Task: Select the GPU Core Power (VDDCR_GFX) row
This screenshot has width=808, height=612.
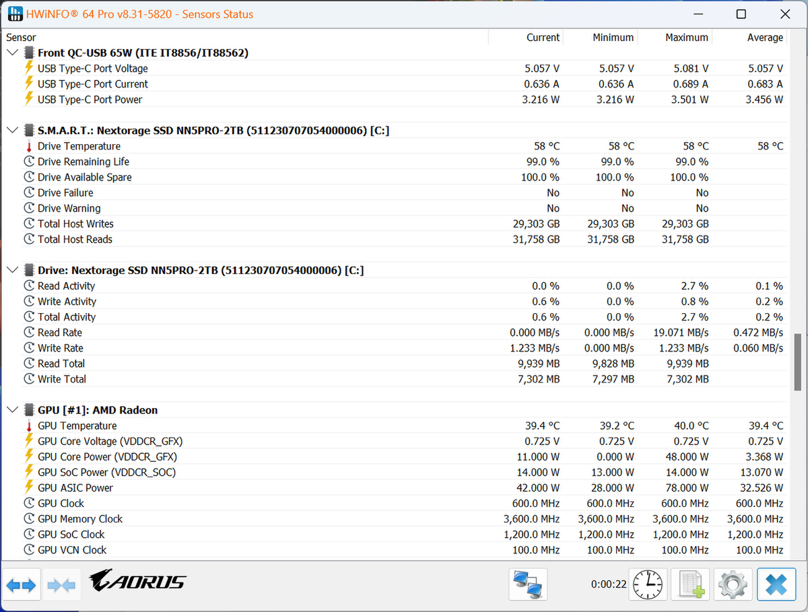Action: pos(396,456)
